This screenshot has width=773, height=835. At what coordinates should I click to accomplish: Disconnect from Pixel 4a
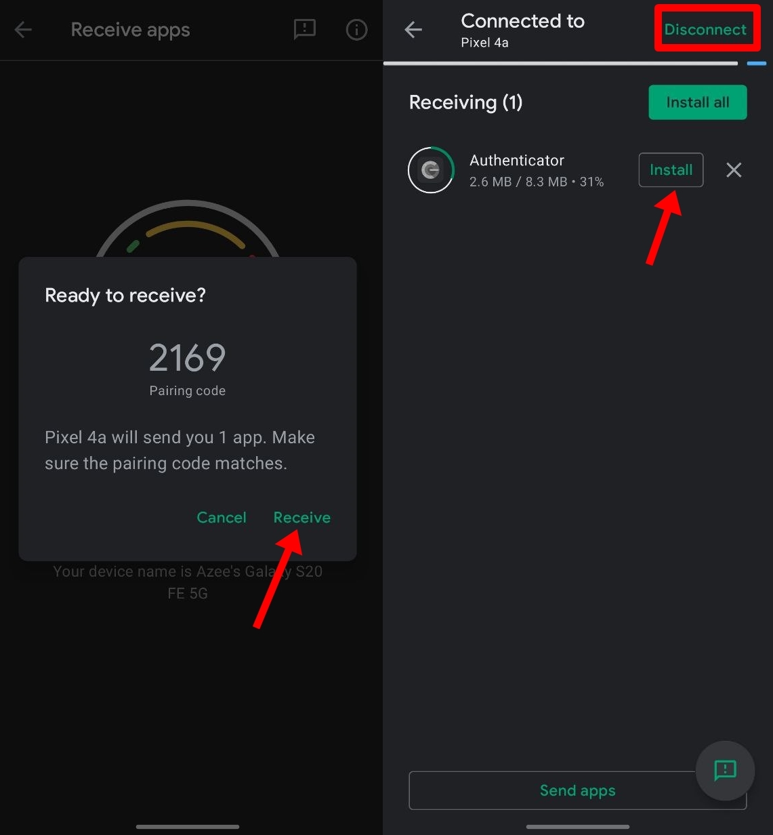tap(705, 29)
